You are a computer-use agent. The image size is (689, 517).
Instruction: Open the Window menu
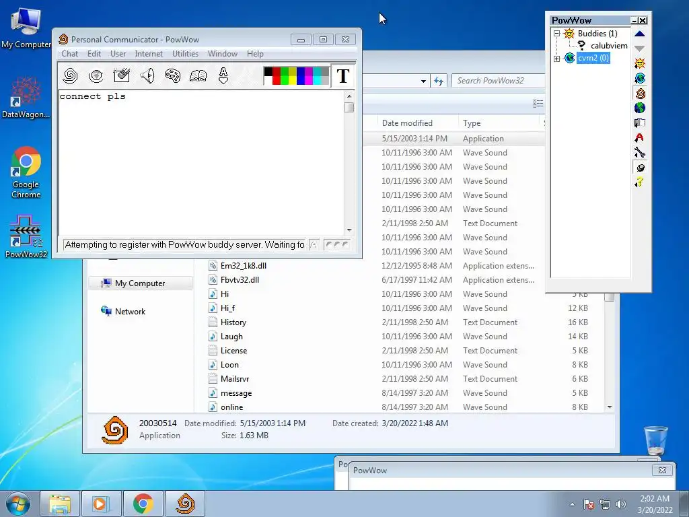point(222,54)
